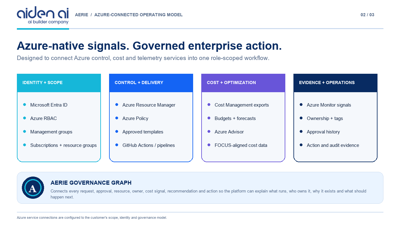Click the AERIE circular 'A' emblem
The image size is (400, 225).
point(33,188)
